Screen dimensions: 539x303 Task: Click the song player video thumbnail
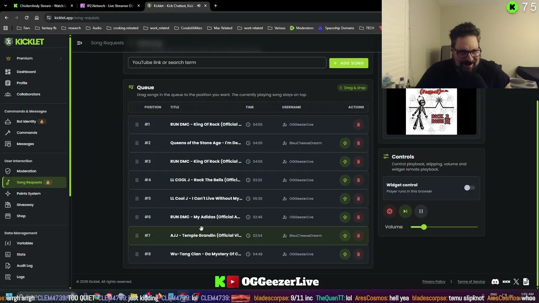(431, 112)
